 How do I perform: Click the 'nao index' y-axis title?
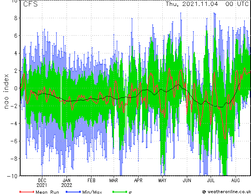[x=6, y=91]
